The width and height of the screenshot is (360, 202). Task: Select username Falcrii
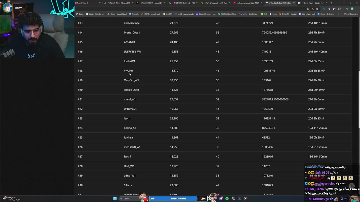pyautogui.click(x=127, y=157)
